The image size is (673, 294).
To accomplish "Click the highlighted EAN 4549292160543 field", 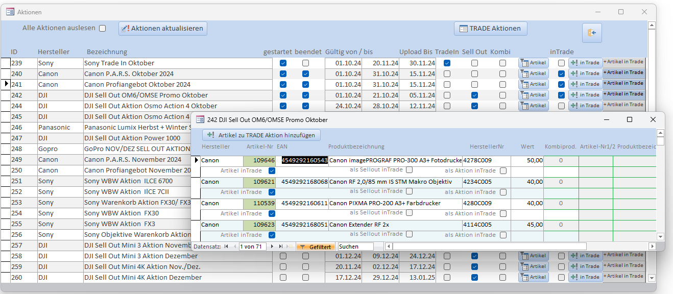I will tap(304, 160).
